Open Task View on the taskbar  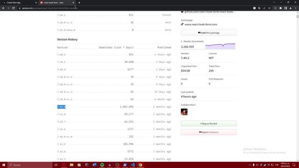click(56, 165)
